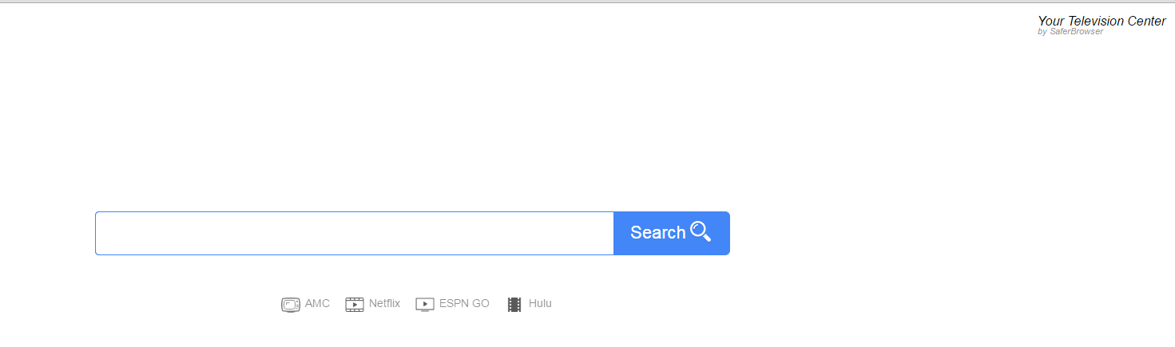Focus the empty search text box
The image size is (1175, 347).
(355, 233)
